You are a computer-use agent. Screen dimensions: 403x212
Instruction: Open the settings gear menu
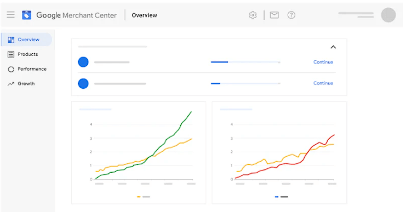[253, 15]
